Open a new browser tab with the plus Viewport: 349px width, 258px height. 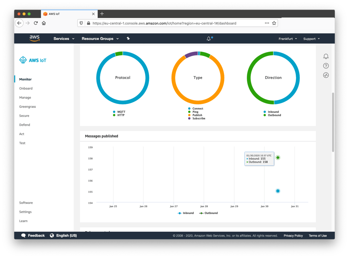point(102,14)
